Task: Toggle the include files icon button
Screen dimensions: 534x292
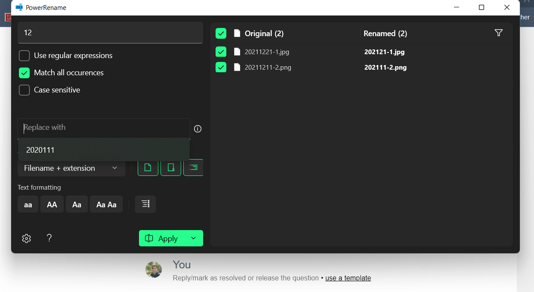Action: (148, 168)
